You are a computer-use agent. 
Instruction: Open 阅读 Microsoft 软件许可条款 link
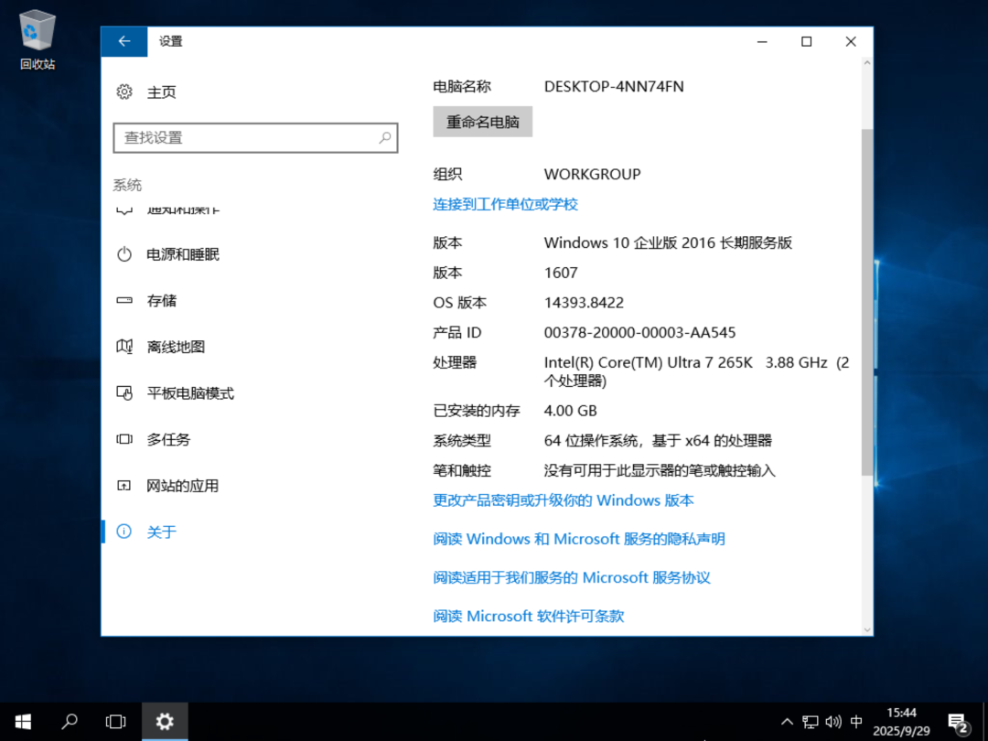coord(529,616)
